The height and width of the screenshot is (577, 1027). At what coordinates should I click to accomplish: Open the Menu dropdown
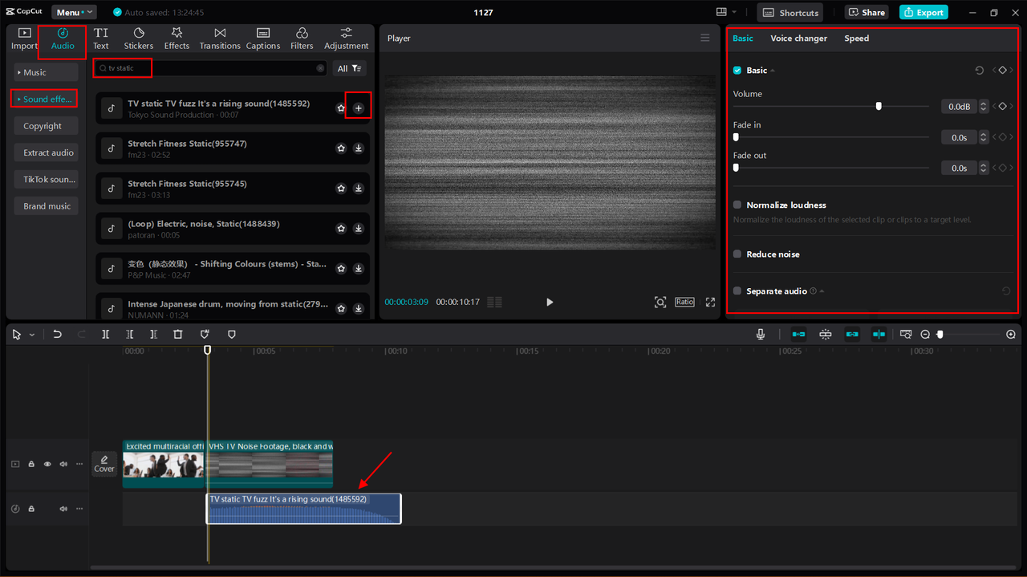[x=73, y=13]
